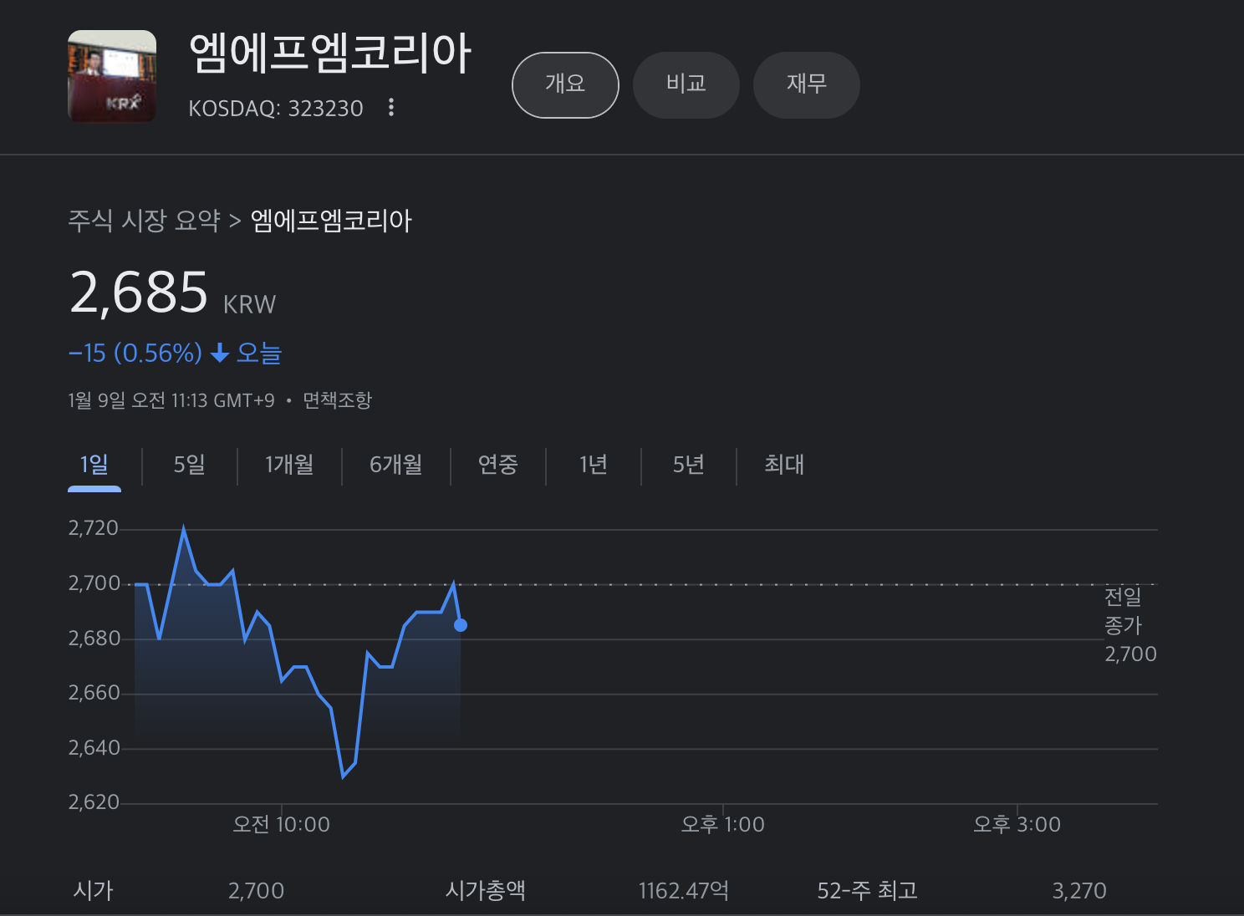The height and width of the screenshot is (916, 1244).
Task: Switch to the 6개월 chart tab
Action: coord(396,465)
